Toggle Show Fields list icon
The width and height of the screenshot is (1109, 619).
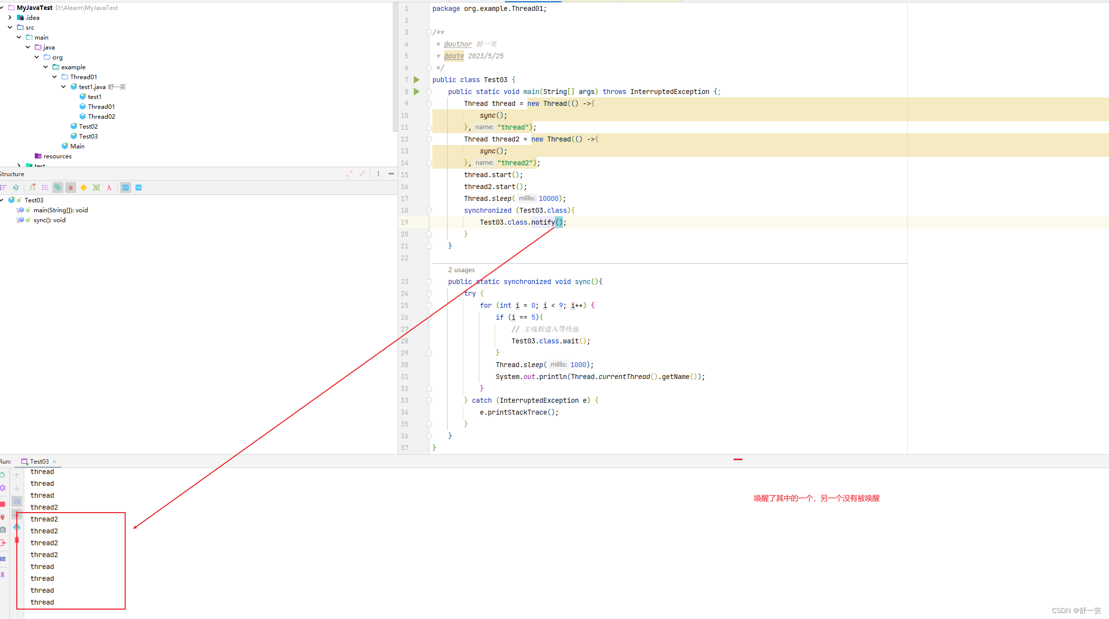pos(45,188)
